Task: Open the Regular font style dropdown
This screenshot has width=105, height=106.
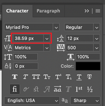Action: pos(97,27)
